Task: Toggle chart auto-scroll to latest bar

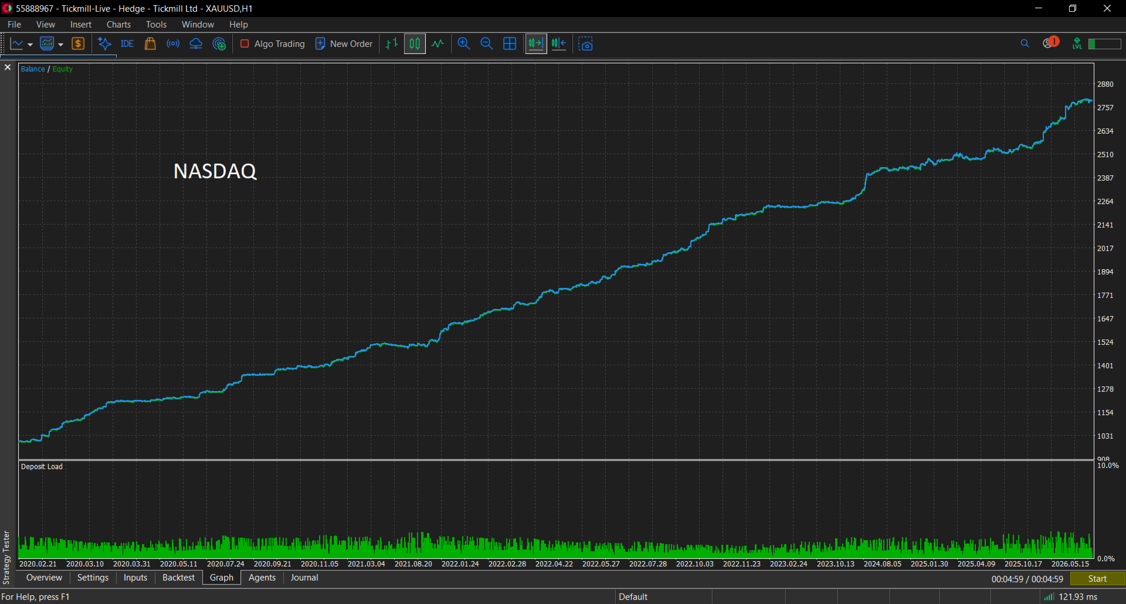Action: pos(535,44)
